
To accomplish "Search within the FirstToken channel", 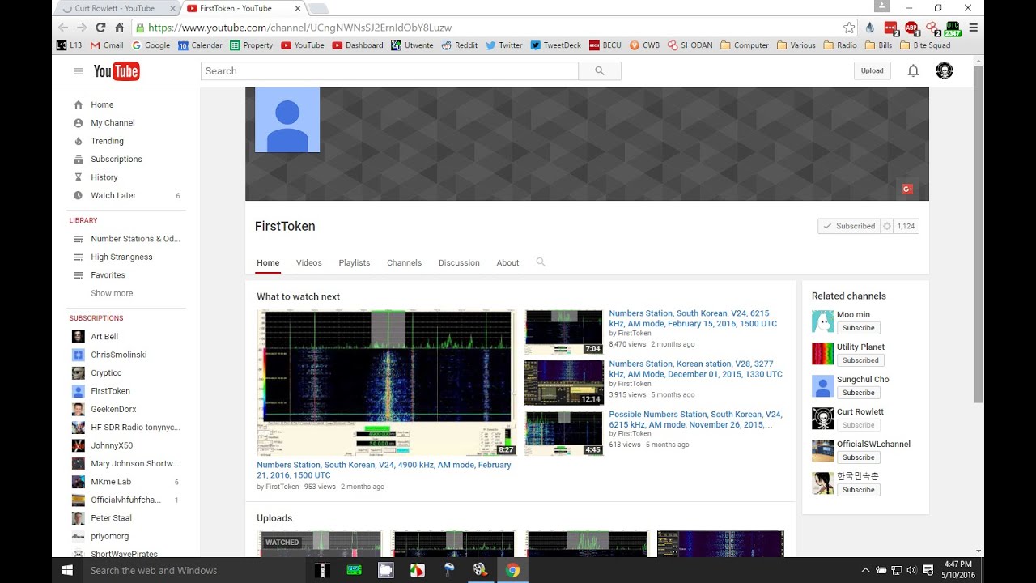I will point(541,262).
